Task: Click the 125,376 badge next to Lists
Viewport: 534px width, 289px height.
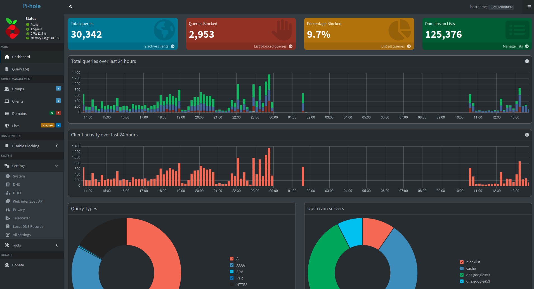Action: point(48,125)
